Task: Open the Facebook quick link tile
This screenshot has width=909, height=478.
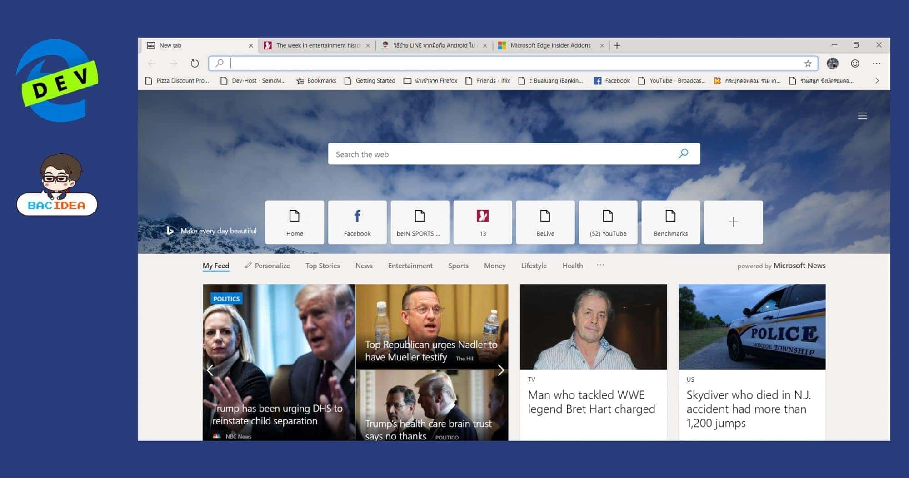Action: [357, 222]
